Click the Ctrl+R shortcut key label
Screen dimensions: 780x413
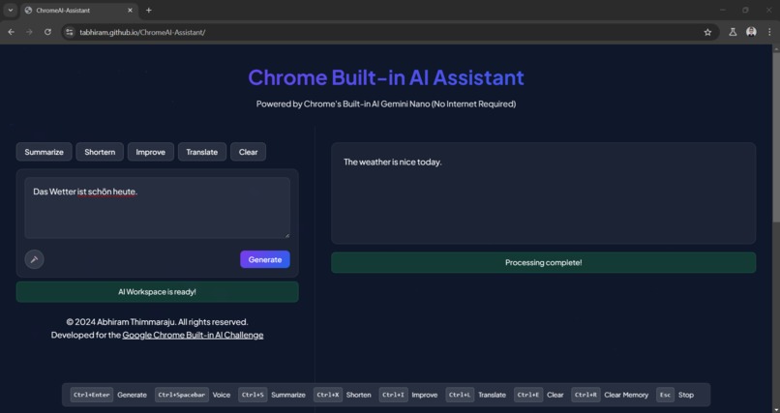[x=585, y=396]
